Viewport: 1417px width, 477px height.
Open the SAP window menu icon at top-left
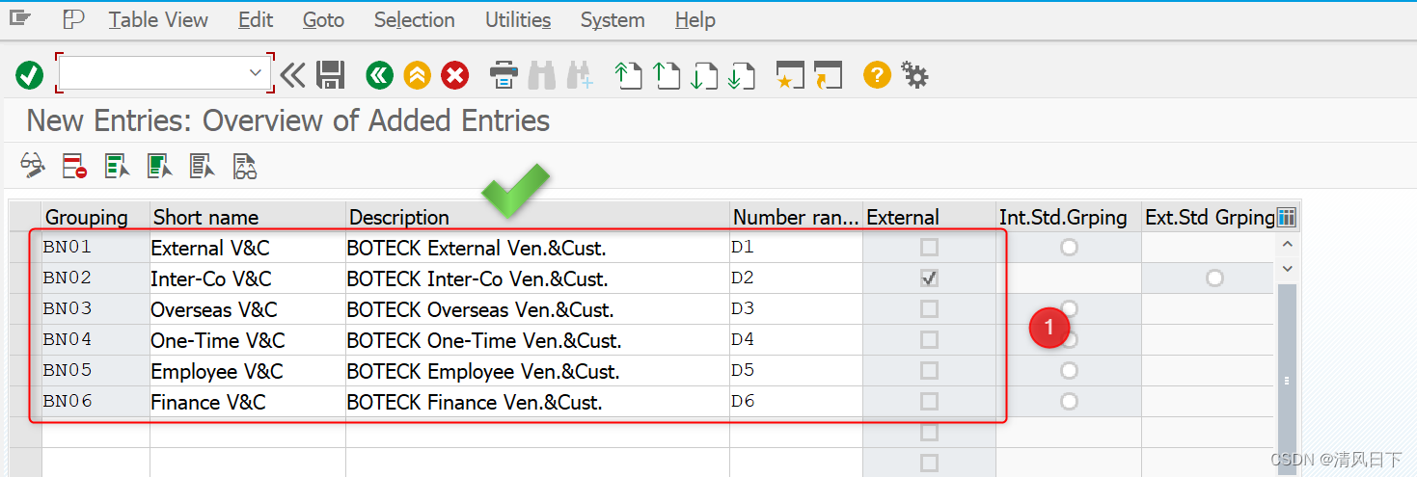19,18
